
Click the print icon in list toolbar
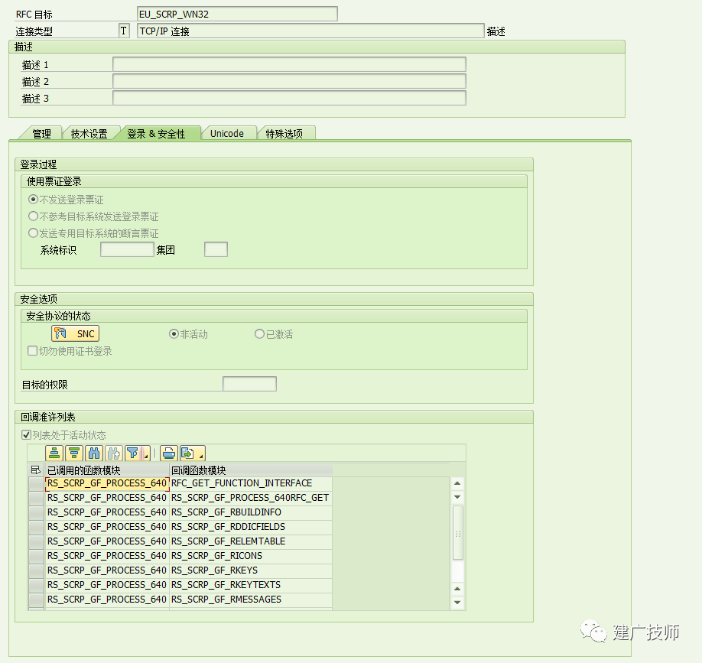click(169, 453)
